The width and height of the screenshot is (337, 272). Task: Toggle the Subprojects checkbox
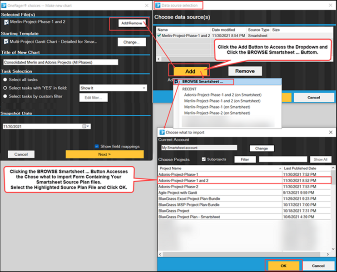pos(204,159)
